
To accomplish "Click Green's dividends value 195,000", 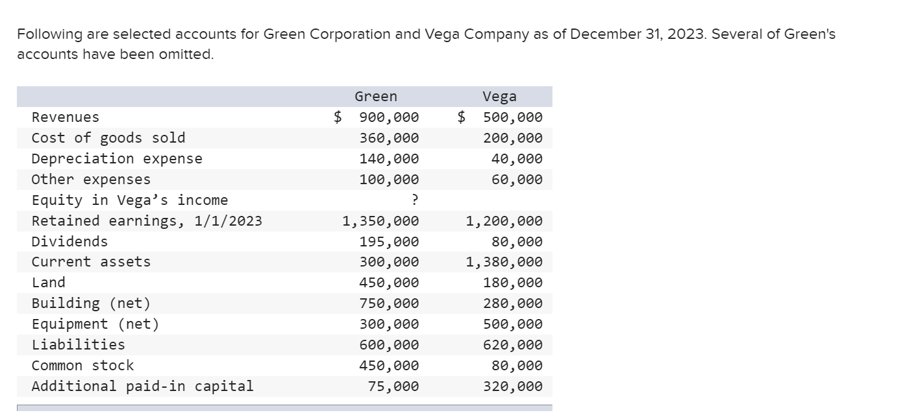I will pyautogui.click(x=389, y=242).
